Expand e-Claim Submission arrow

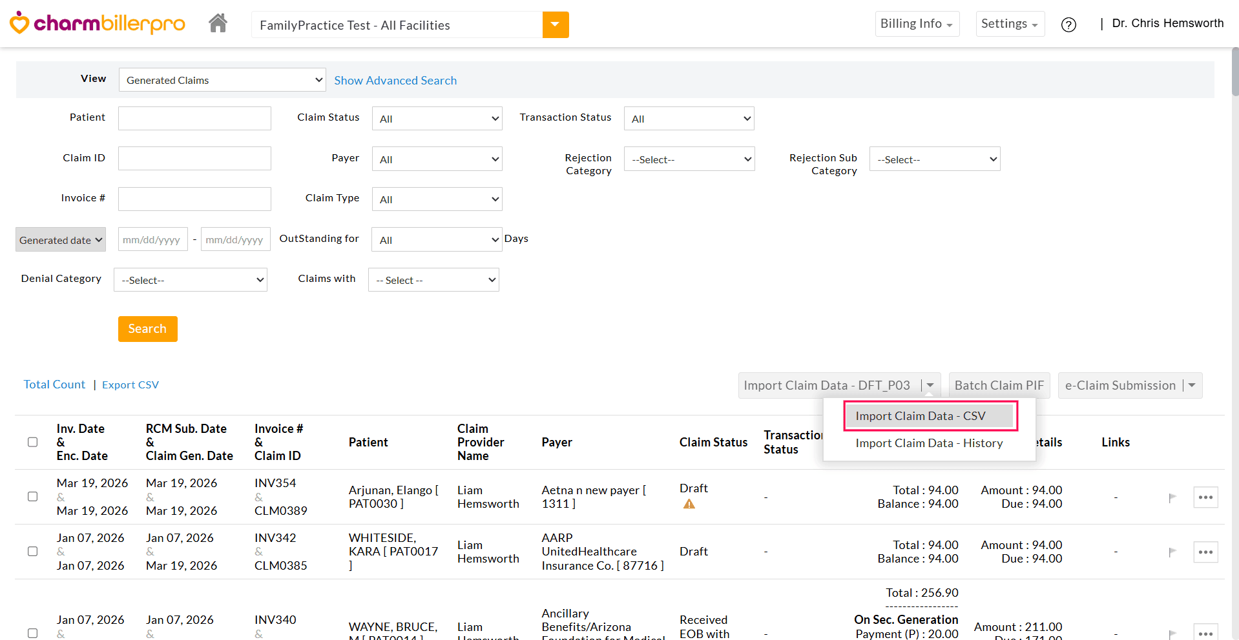(x=1192, y=385)
